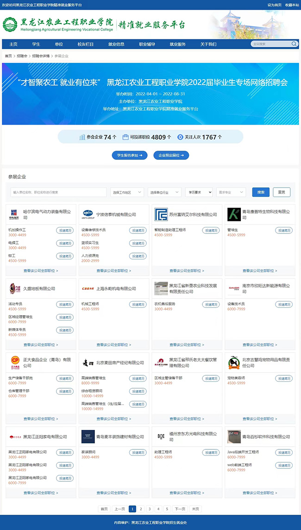The height and width of the screenshot is (530, 301).
Task: Click the BOE logo for 福州京东方光电科技
Action: [161, 436]
